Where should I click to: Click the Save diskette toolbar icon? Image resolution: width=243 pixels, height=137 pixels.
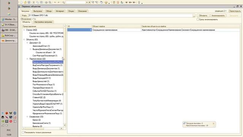(x=29, y=2)
